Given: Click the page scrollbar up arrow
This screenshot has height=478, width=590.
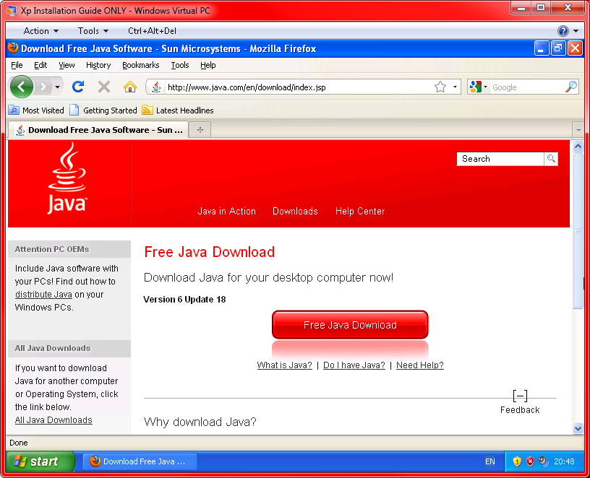Looking at the screenshot, I should click(578, 146).
